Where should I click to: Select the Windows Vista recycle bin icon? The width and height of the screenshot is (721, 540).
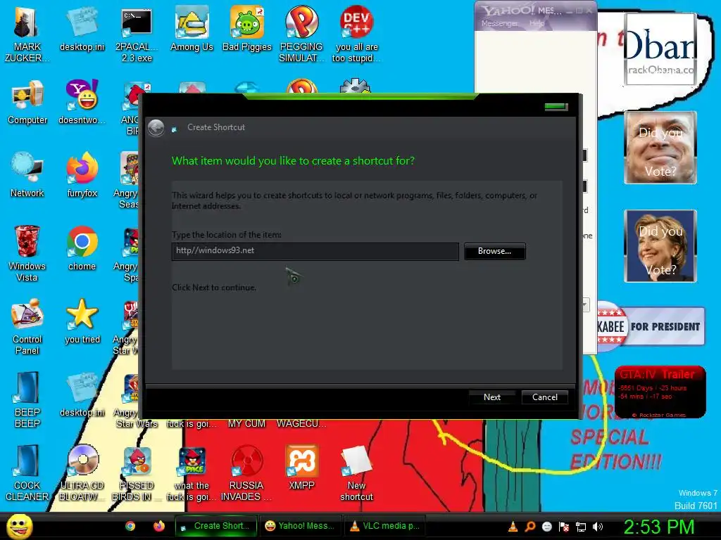(x=27, y=253)
